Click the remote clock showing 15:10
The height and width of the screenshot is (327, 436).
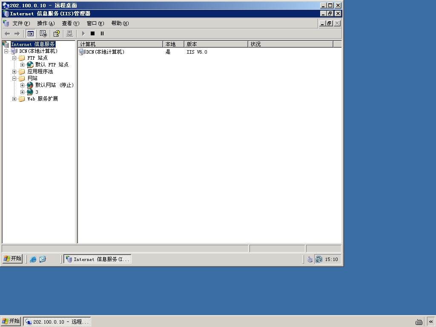tap(331, 259)
